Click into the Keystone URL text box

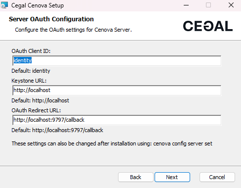[117, 91]
